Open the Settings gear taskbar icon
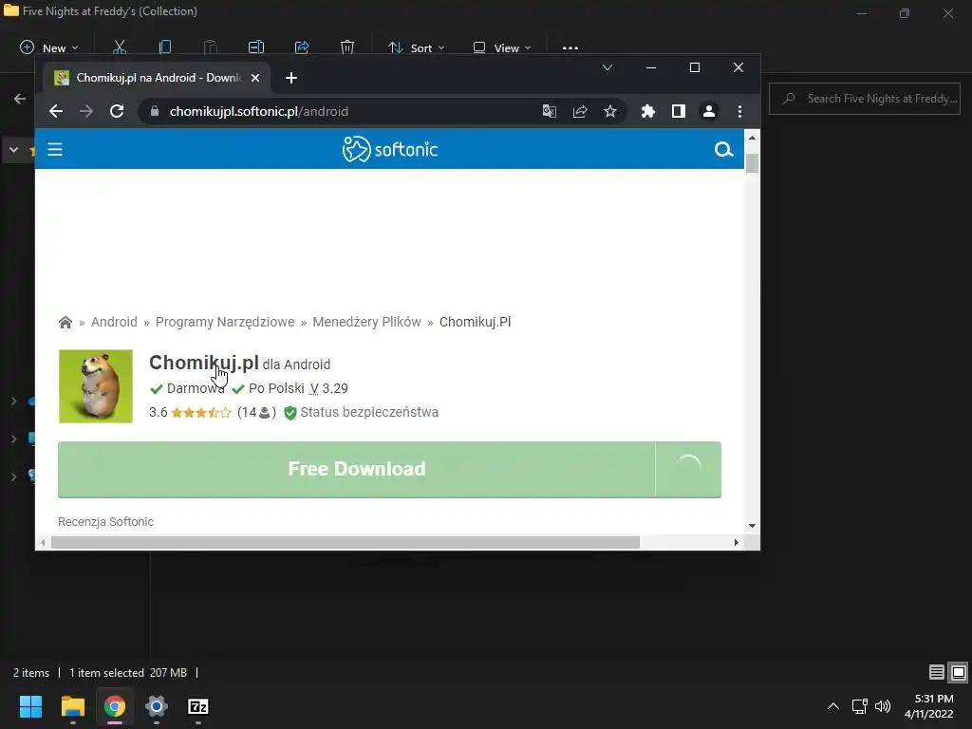 pos(157,706)
